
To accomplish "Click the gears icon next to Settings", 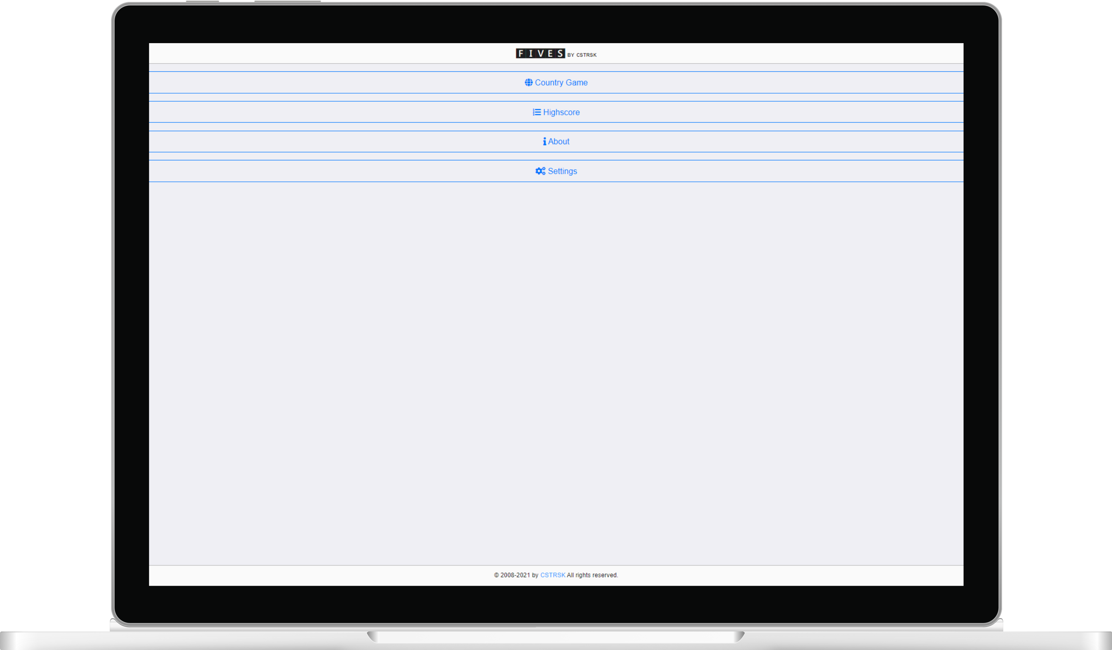I will point(540,171).
